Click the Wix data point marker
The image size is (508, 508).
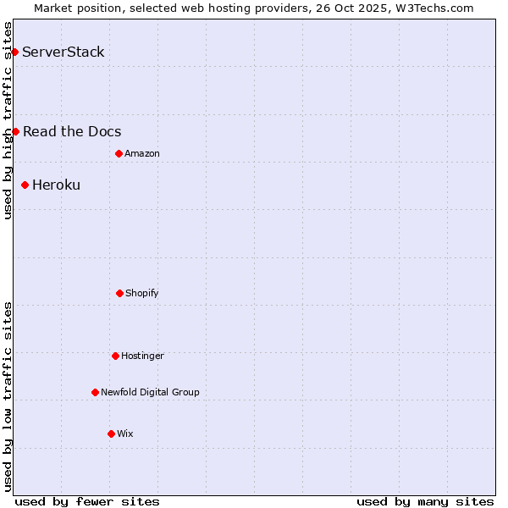[111, 433]
